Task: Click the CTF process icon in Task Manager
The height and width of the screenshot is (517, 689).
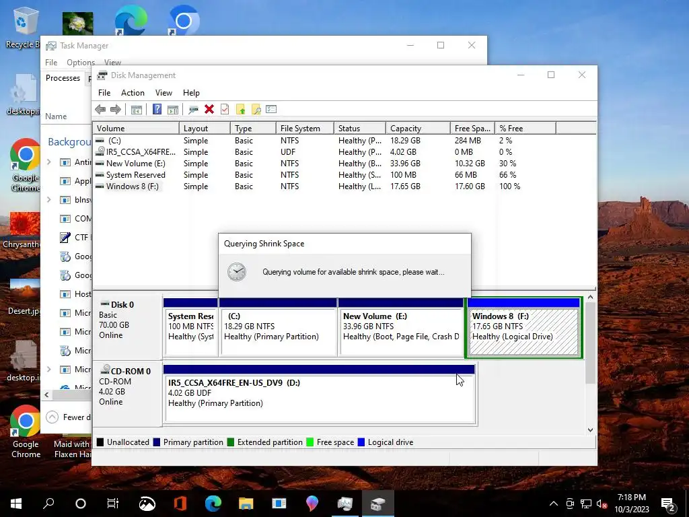Action: pyautogui.click(x=65, y=238)
